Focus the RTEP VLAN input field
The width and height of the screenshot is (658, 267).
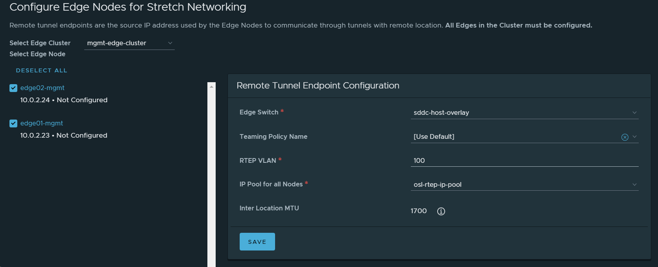click(524, 160)
